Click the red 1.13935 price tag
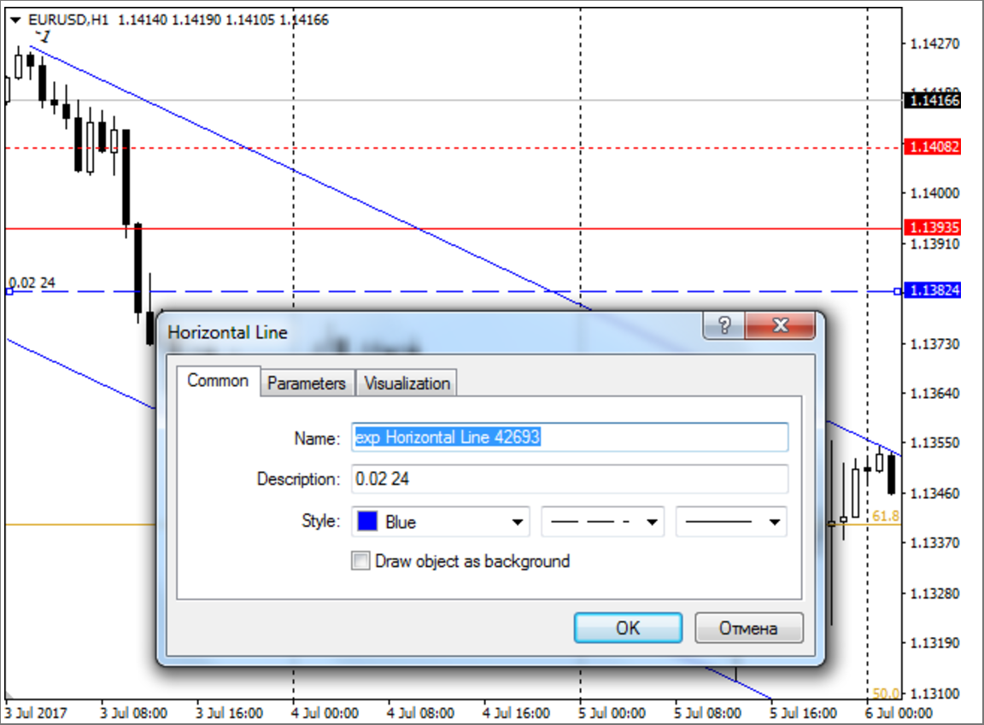984x725 pixels. coord(934,228)
